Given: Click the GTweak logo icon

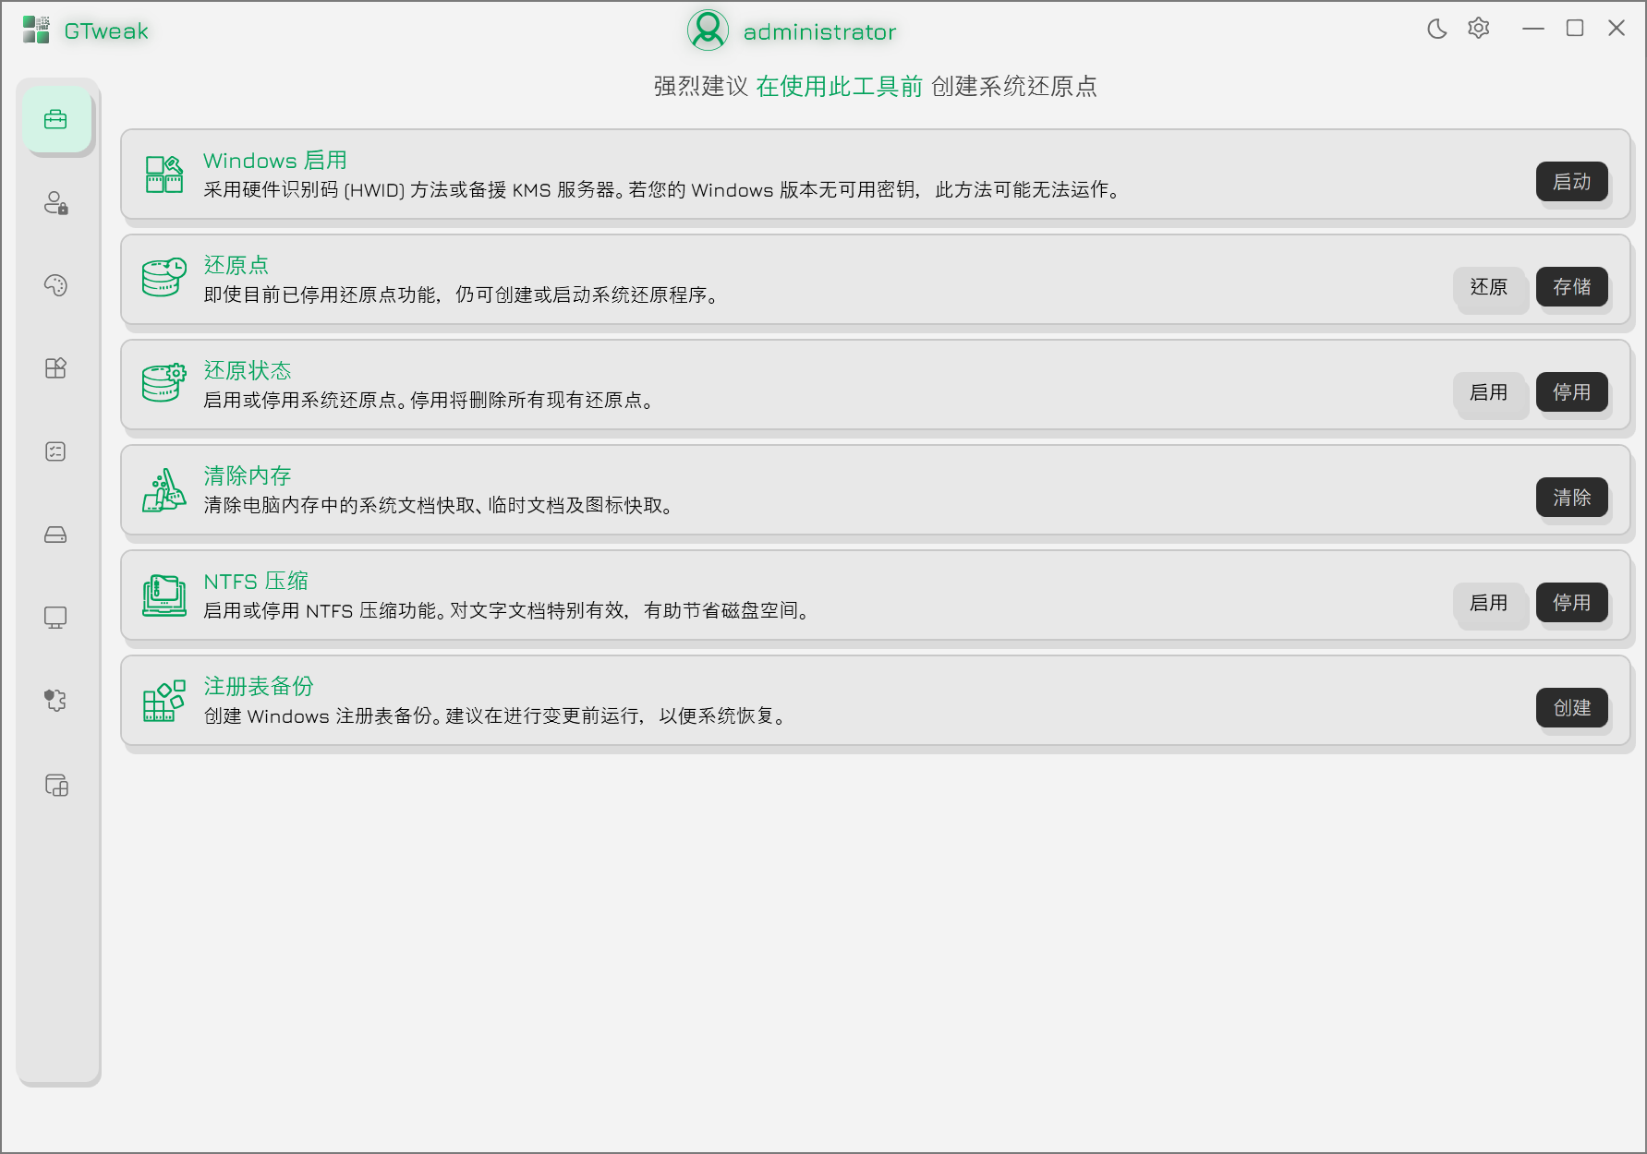Looking at the screenshot, I should coord(36,30).
